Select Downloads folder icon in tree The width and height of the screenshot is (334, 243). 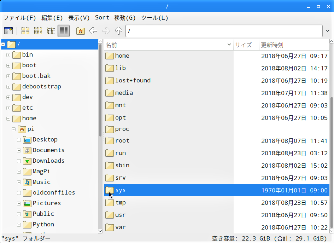pos(27,161)
